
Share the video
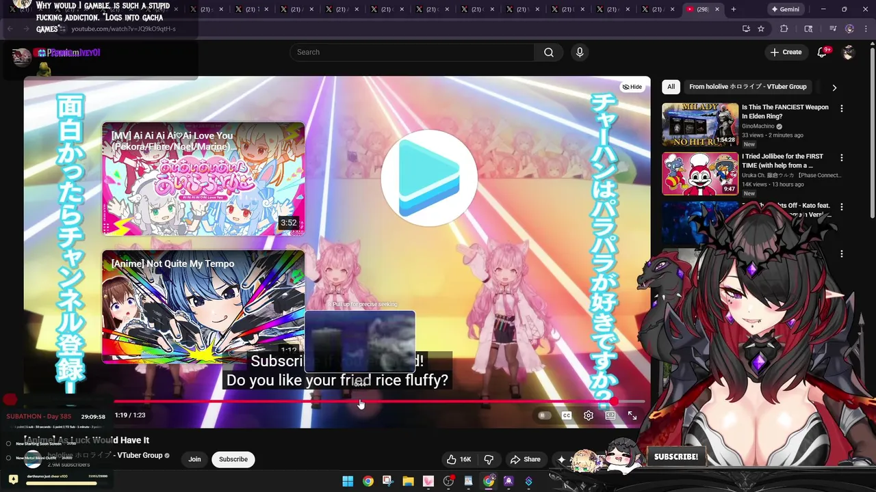(525, 459)
